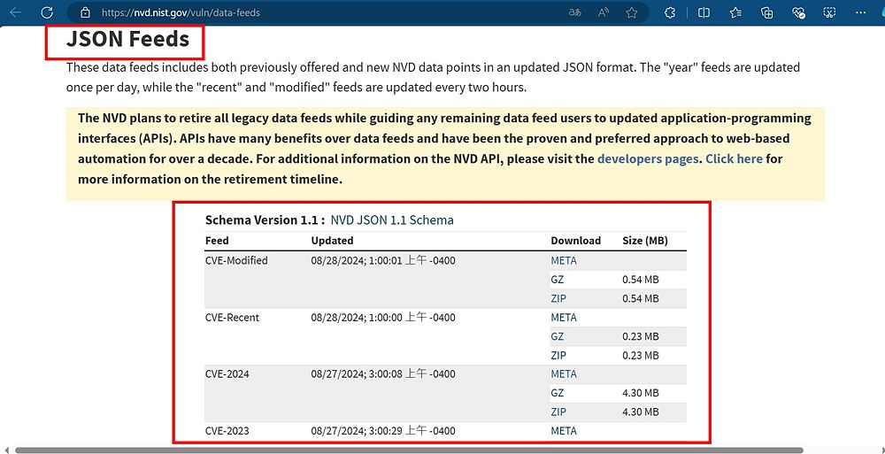
Task: Click the Download column header
Action: pyautogui.click(x=576, y=241)
